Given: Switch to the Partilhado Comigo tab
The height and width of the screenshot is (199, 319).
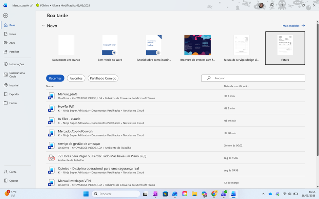Looking at the screenshot, I should point(103,78).
